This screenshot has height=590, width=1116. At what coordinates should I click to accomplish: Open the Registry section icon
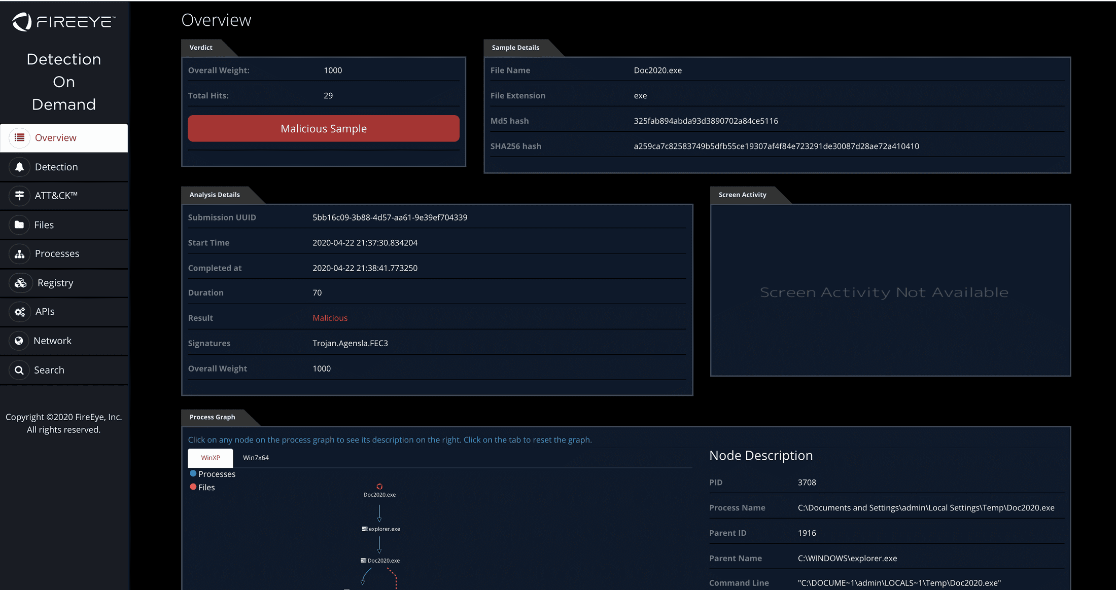(x=19, y=282)
